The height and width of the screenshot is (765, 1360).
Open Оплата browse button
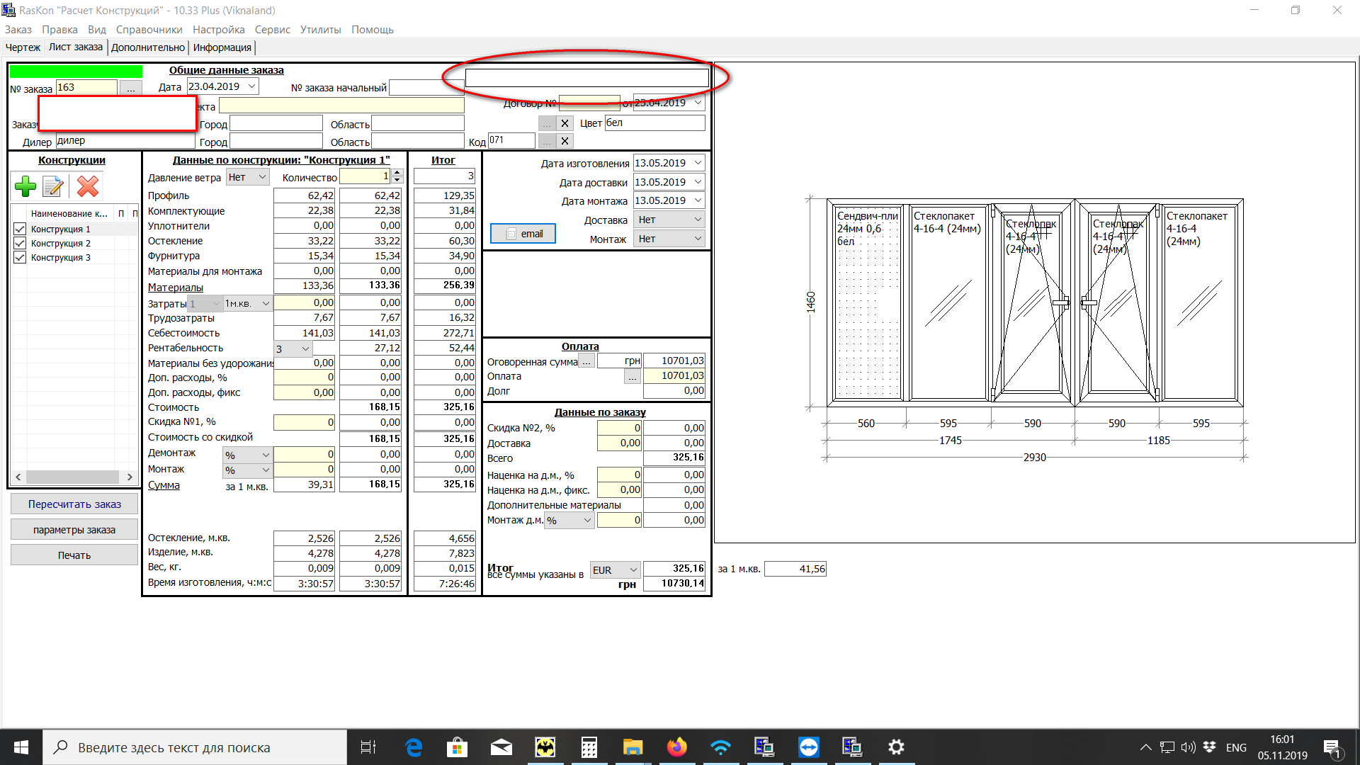[632, 377]
